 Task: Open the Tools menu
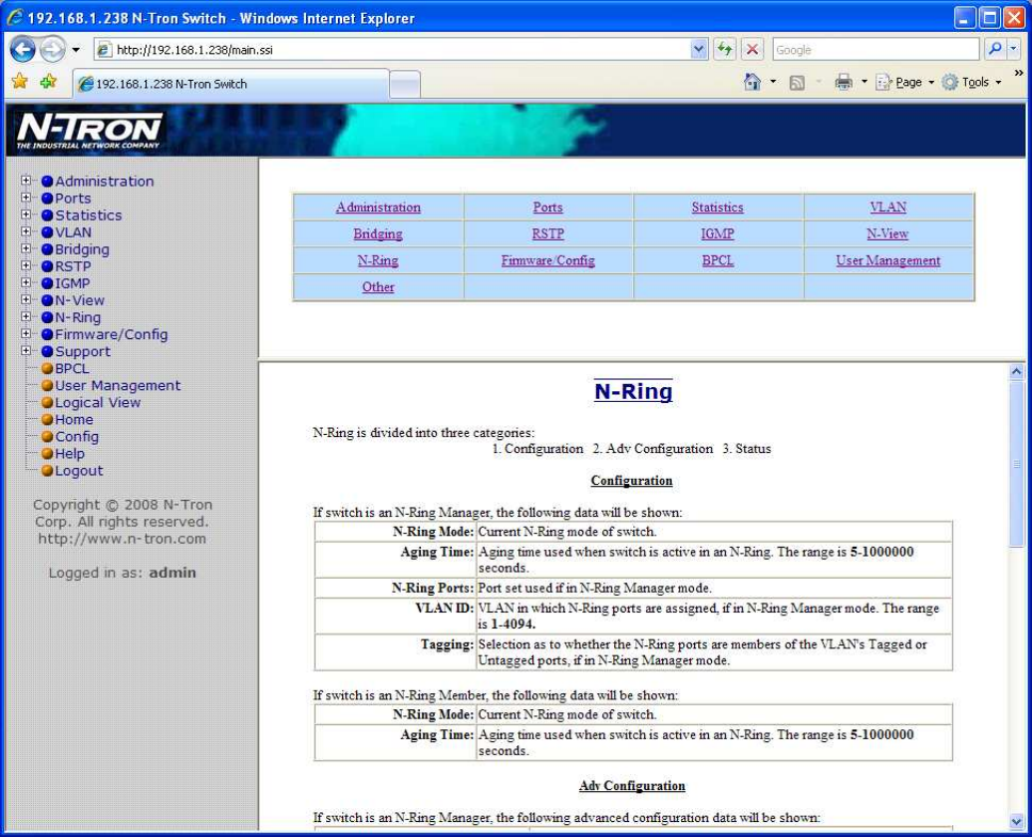coord(972,83)
